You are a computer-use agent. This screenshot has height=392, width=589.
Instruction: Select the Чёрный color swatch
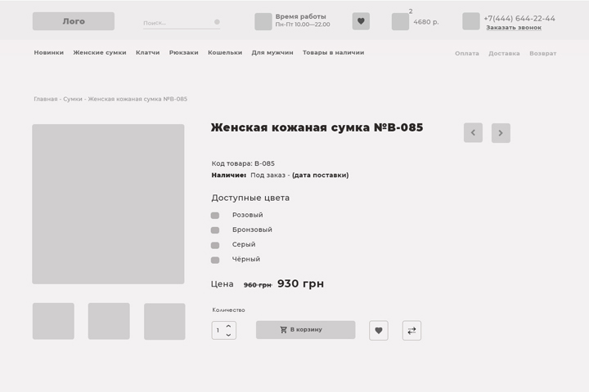point(215,260)
